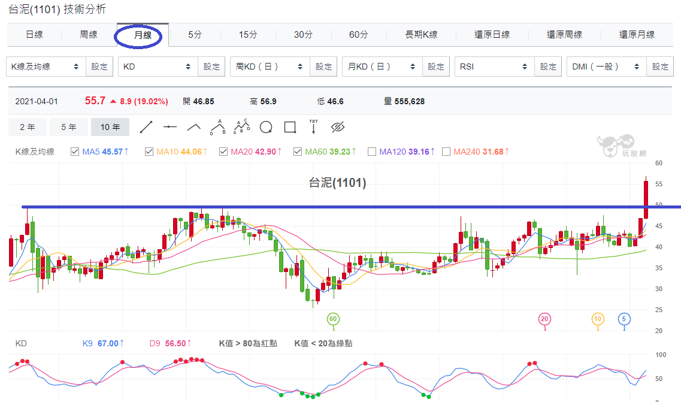Uncheck the MA5 moving average checkbox
The width and height of the screenshot is (681, 402).
pyautogui.click(x=75, y=152)
